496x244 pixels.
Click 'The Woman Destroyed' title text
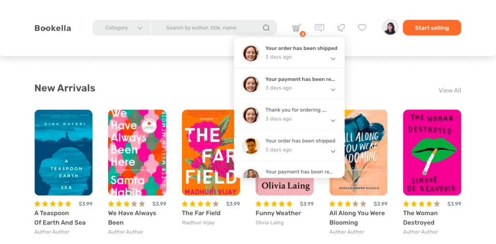click(x=420, y=218)
